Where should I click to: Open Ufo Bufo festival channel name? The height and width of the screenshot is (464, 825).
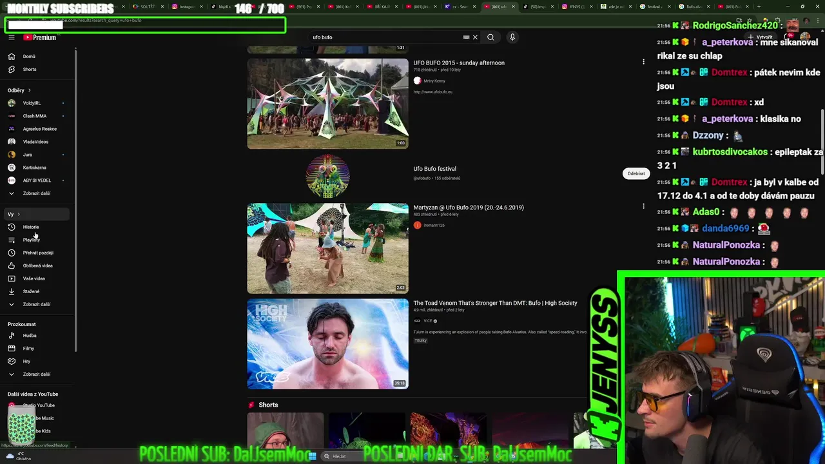pos(434,169)
